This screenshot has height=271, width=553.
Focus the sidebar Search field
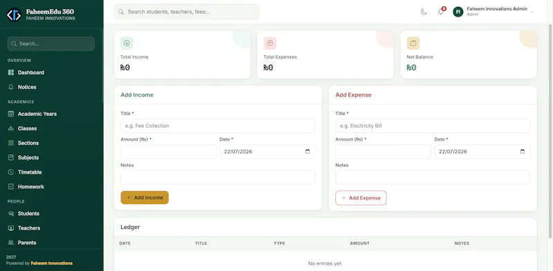pyautogui.click(x=51, y=44)
